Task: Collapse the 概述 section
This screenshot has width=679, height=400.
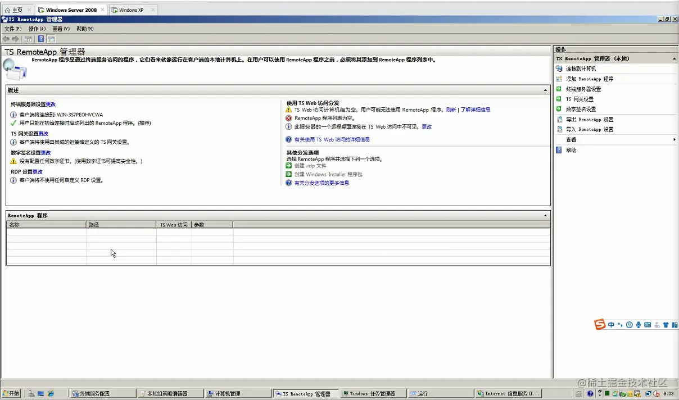Action: [545, 90]
